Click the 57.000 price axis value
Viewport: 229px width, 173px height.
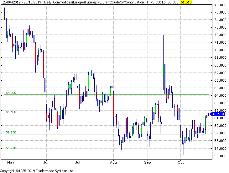point(220,149)
